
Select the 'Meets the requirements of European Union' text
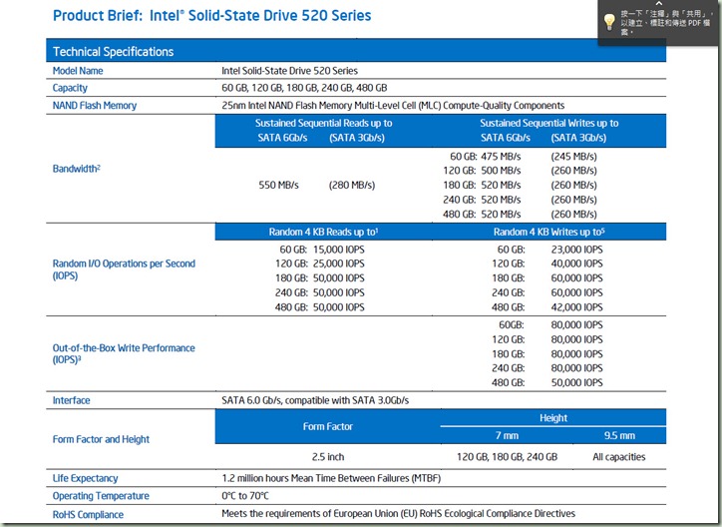pos(398,514)
